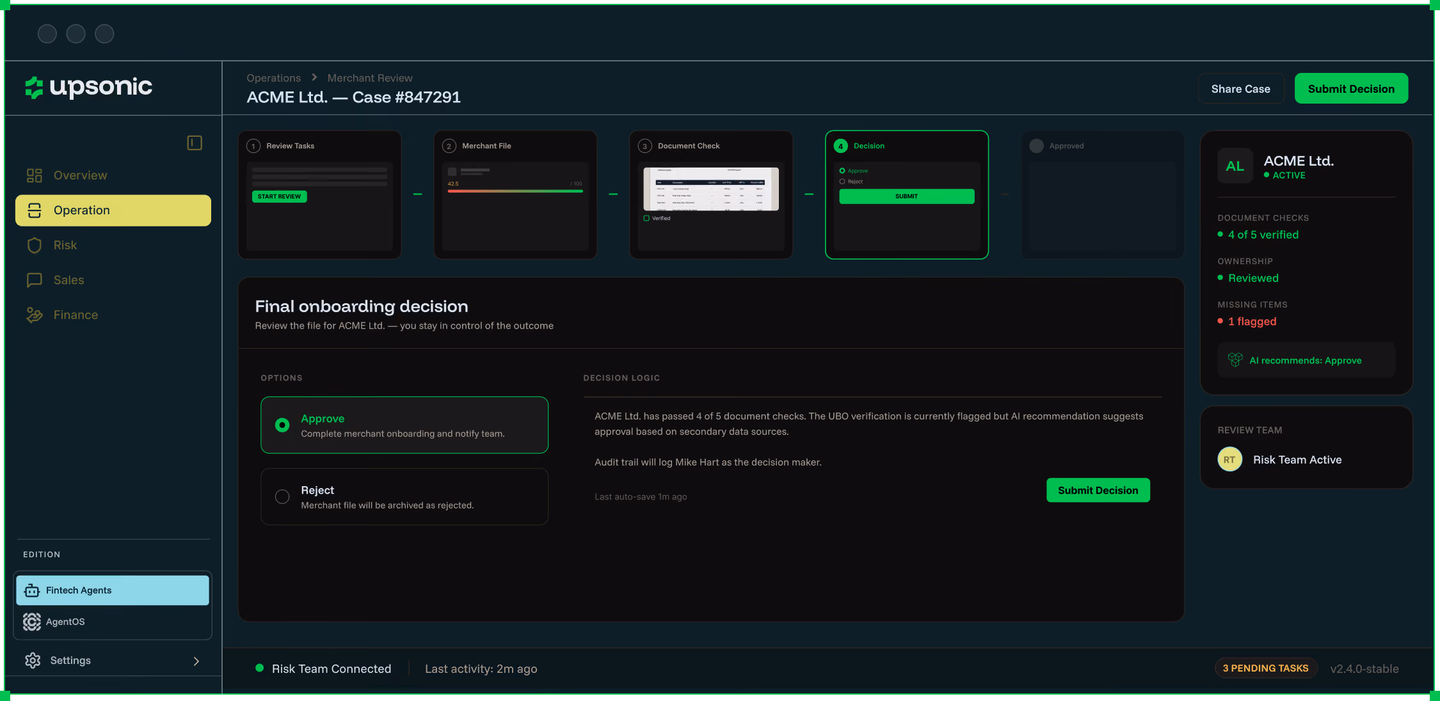1440x701 pixels.
Task: Click Submit Decision in the header
Action: coord(1351,89)
